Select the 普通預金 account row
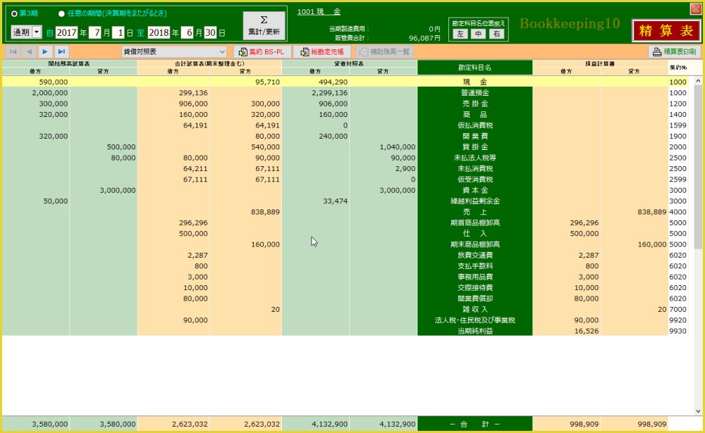 474,93
